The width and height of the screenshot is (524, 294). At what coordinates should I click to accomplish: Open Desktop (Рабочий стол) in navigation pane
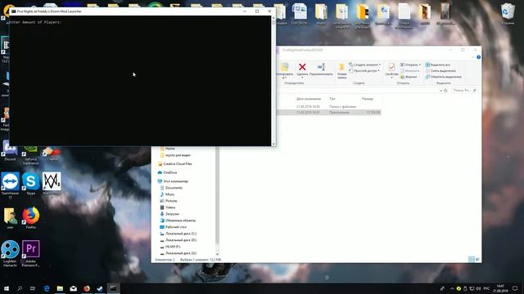(x=173, y=227)
